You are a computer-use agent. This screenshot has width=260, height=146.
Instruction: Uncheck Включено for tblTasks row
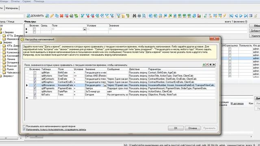(x=35, y=94)
